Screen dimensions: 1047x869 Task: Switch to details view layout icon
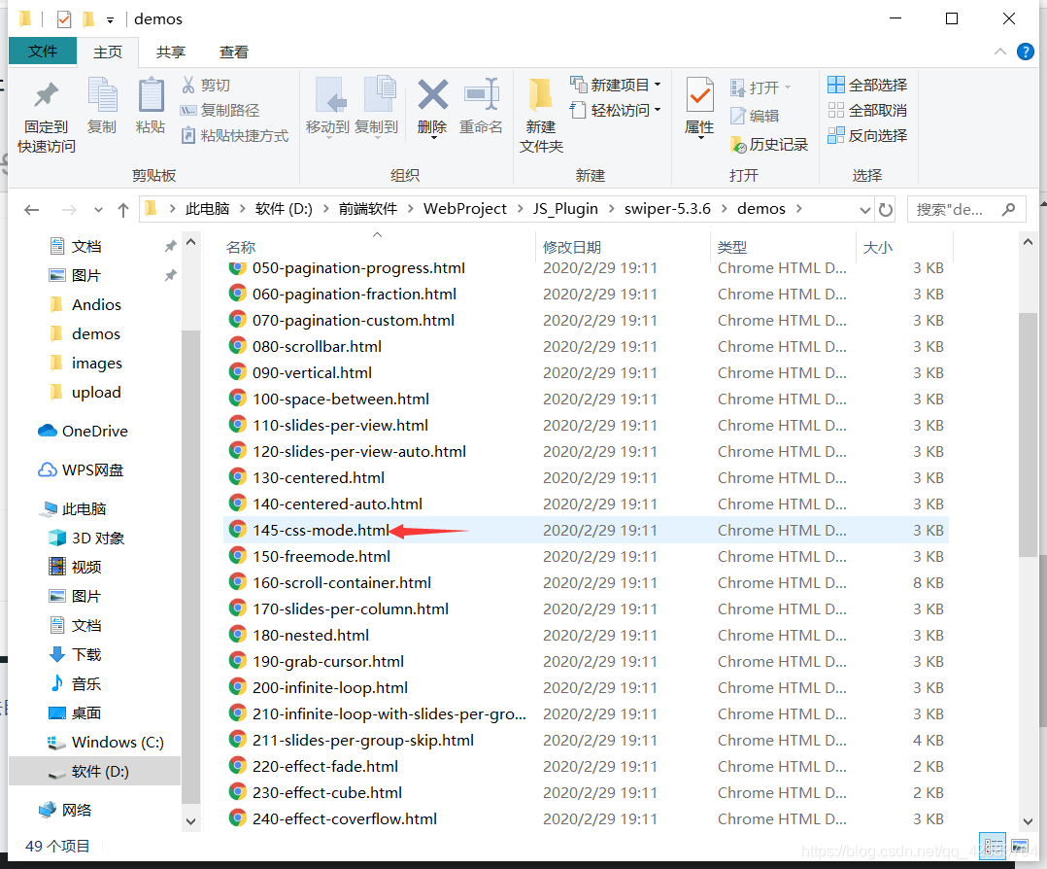(993, 847)
